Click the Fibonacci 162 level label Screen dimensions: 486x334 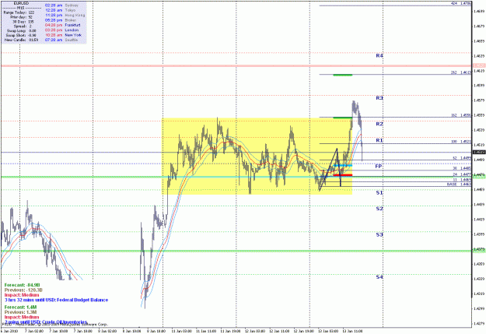click(x=461, y=115)
